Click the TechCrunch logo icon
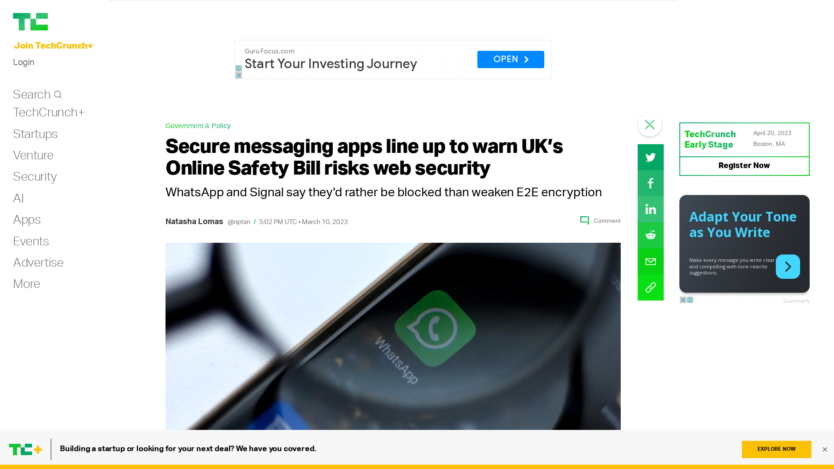 [x=30, y=22]
